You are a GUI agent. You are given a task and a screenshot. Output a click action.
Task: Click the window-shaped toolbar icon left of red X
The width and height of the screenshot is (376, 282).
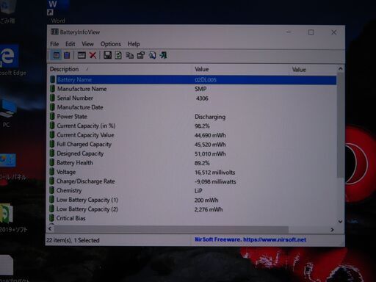pos(82,55)
